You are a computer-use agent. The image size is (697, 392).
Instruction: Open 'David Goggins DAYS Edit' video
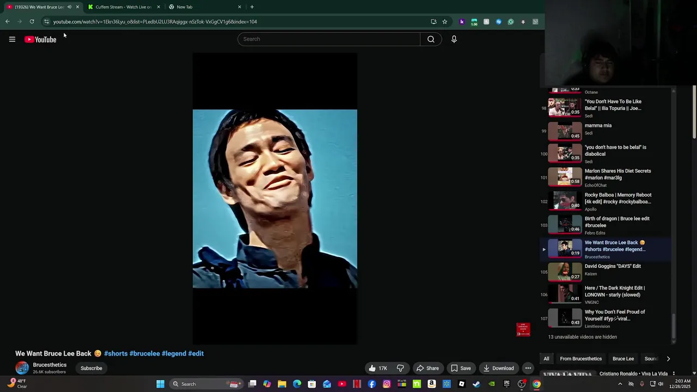click(604, 271)
